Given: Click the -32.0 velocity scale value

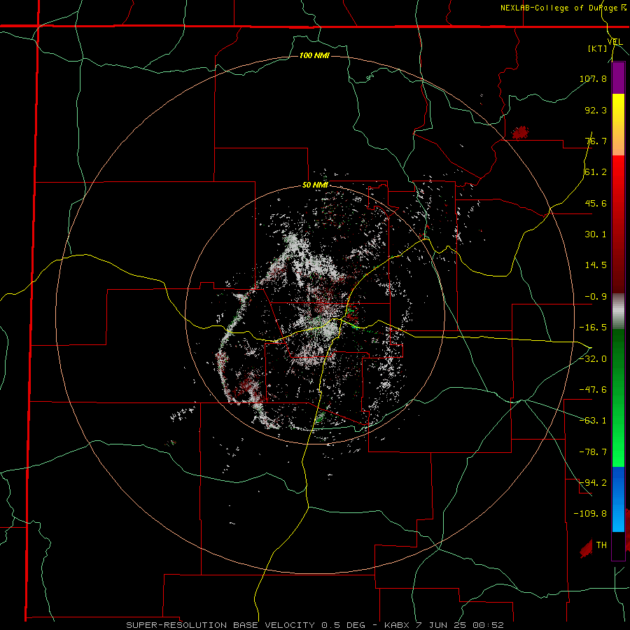Looking at the screenshot, I should coord(593,359).
